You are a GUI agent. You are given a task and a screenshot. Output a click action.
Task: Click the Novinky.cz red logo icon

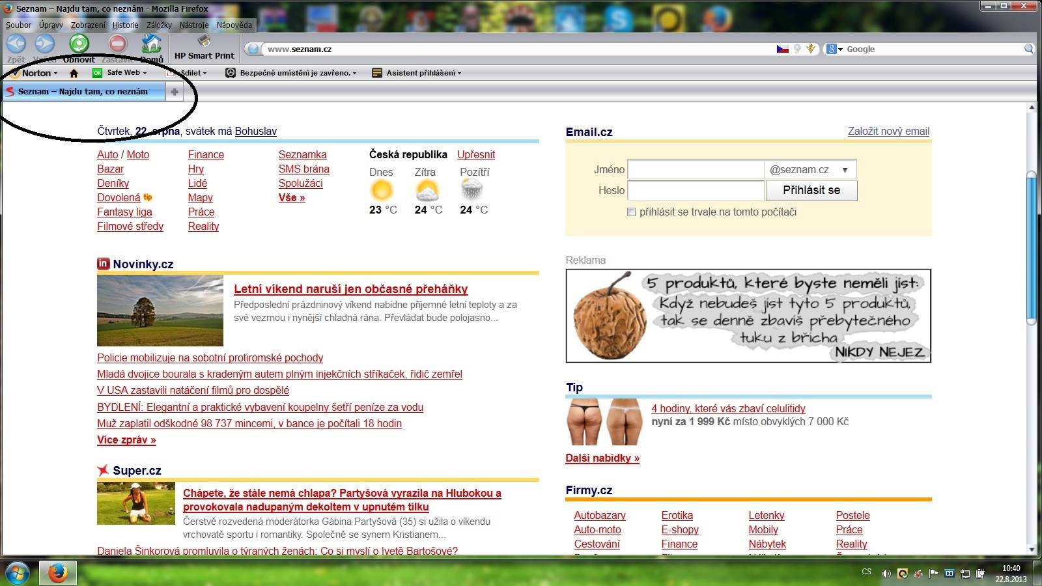tap(103, 263)
